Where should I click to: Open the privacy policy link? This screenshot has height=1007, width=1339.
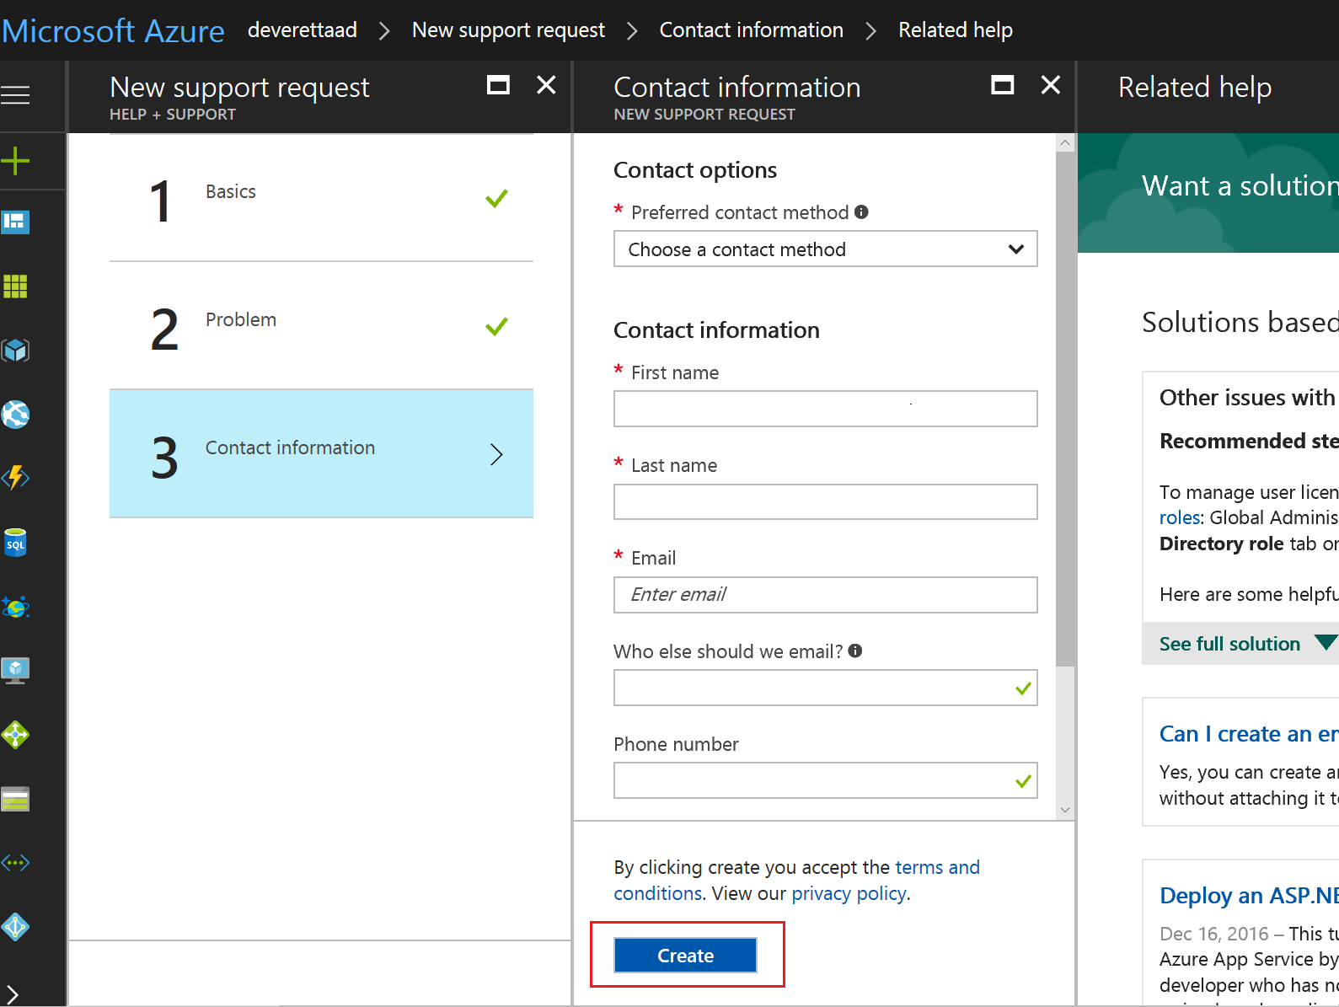point(849,893)
